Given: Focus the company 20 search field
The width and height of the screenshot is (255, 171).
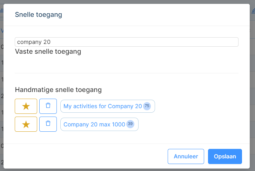Looking at the screenshot, I should [x=127, y=42].
